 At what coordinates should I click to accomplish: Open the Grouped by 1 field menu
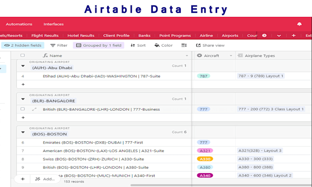click(99, 45)
